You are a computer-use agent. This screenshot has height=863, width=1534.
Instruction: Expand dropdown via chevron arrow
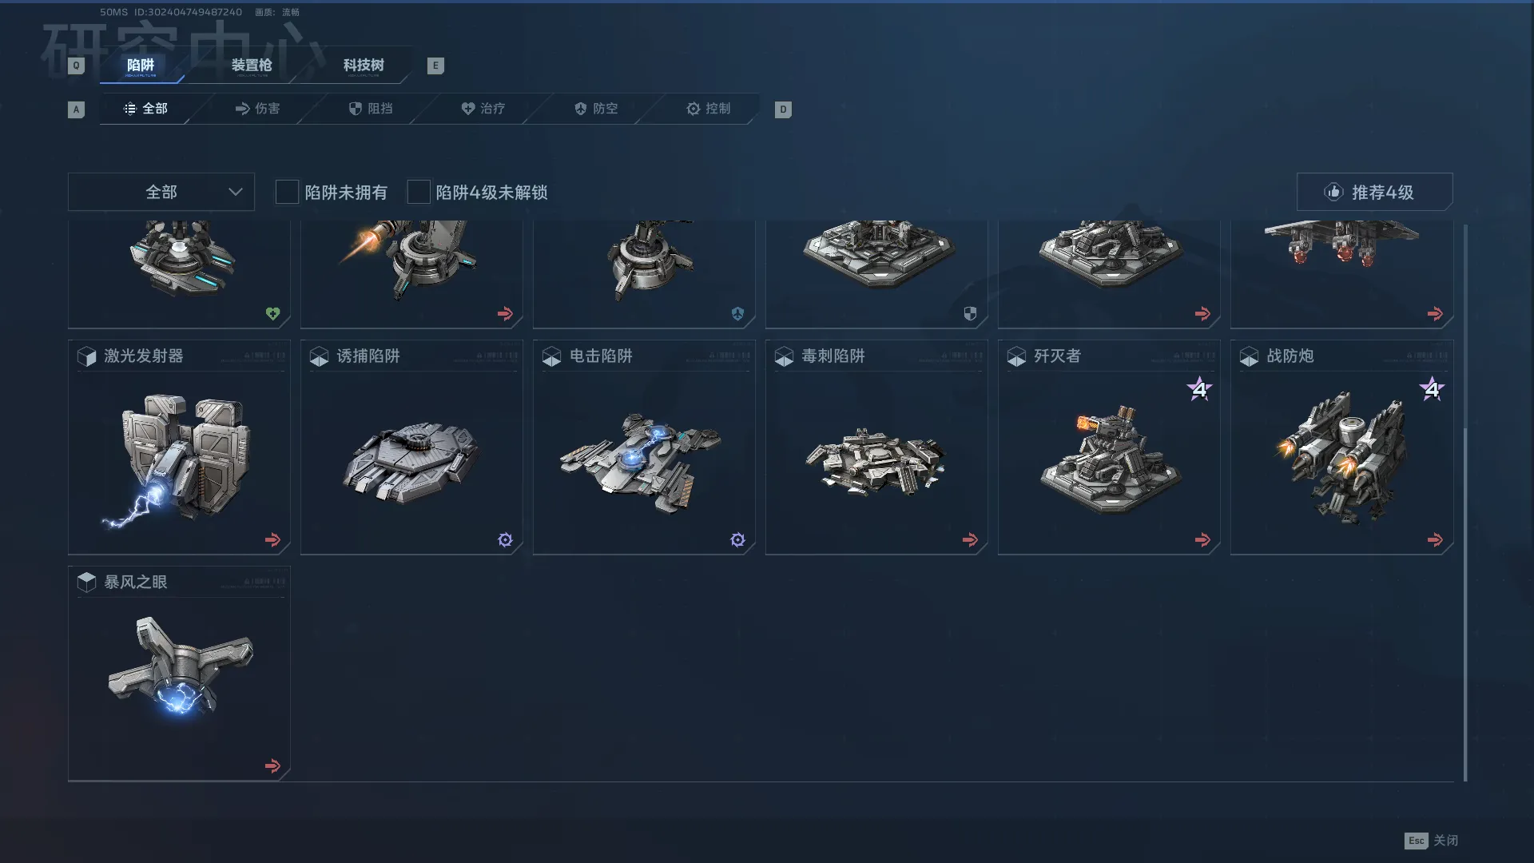coord(235,192)
